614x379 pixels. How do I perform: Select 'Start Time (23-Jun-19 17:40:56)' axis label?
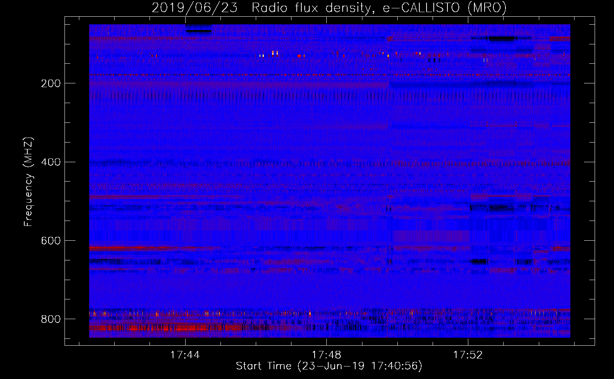point(329,366)
